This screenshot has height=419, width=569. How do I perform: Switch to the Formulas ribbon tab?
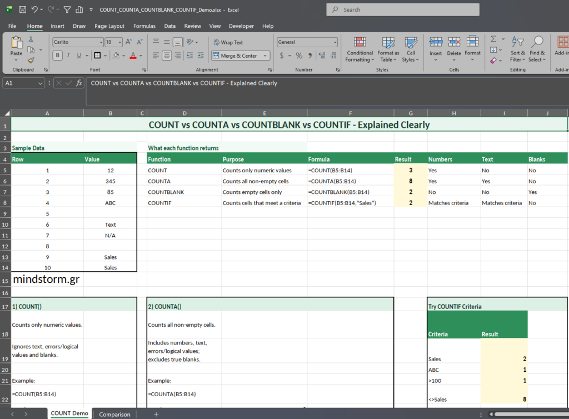[x=144, y=26]
